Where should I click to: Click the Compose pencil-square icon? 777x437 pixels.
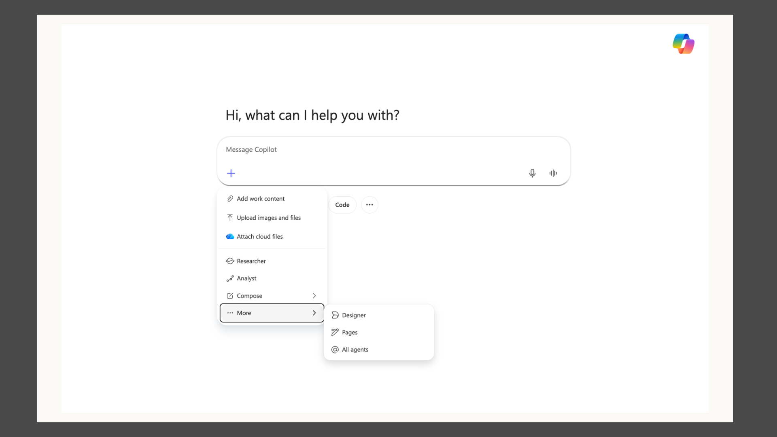point(230,296)
